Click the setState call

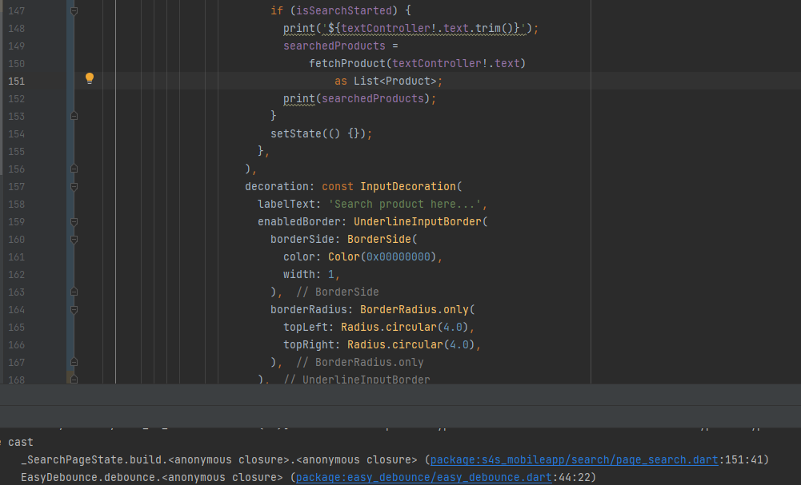tap(296, 133)
